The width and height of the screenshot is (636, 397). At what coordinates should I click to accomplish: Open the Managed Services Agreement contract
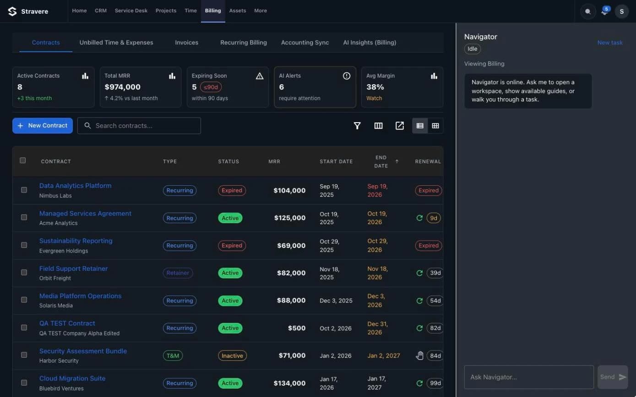tap(85, 214)
